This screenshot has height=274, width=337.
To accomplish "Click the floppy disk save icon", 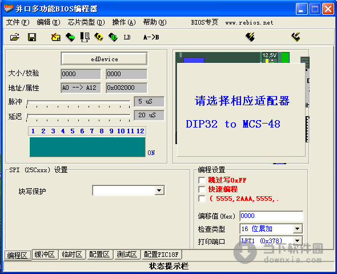I will coord(32,37).
